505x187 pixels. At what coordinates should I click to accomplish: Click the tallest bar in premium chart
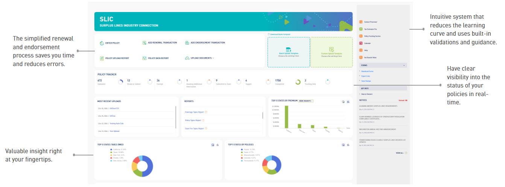[286, 117]
